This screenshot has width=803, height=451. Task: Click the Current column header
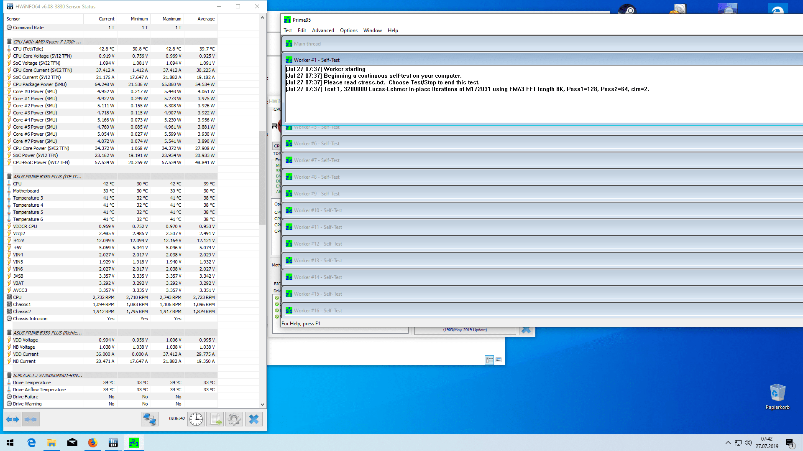click(100, 19)
